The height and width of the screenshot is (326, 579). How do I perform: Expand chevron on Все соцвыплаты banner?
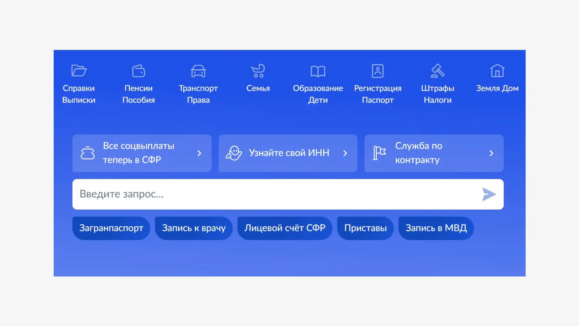coord(199,153)
